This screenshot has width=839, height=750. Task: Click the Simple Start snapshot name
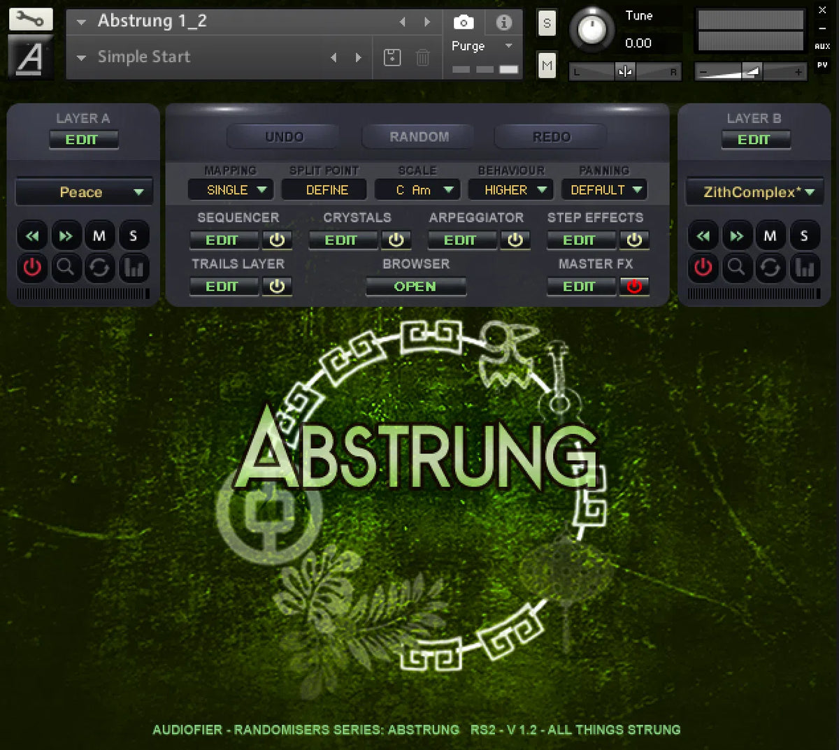pyautogui.click(x=143, y=57)
